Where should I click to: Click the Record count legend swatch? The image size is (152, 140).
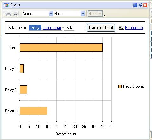tap(120, 86)
